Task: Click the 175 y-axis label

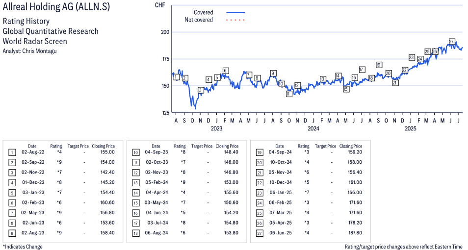Action: [x=165, y=59]
